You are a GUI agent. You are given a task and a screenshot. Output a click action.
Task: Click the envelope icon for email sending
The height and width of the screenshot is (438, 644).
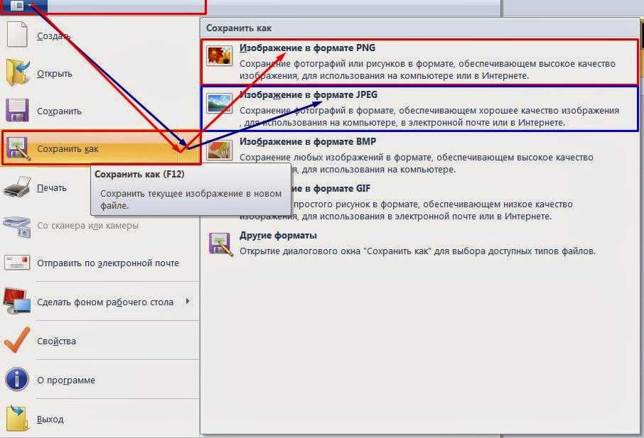17,263
